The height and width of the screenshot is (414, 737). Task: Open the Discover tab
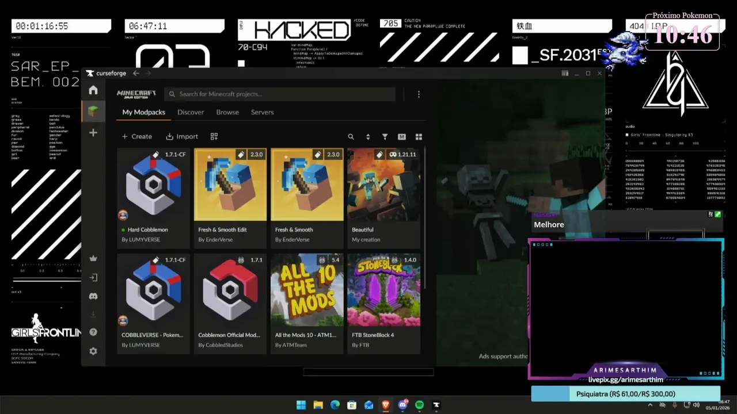coord(191,112)
